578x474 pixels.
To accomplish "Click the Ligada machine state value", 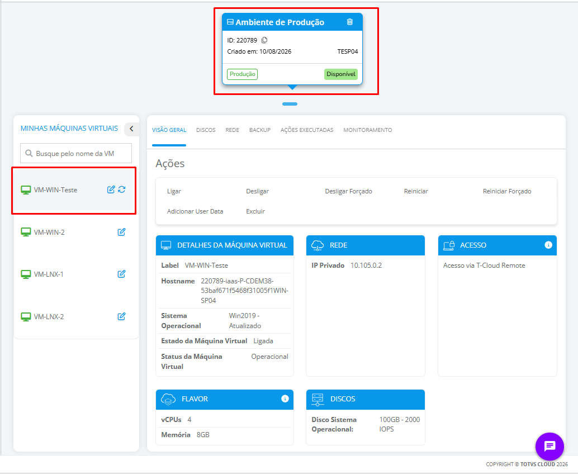I will pyautogui.click(x=263, y=341).
